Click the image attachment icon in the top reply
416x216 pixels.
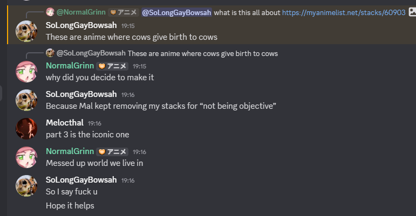click(x=412, y=12)
